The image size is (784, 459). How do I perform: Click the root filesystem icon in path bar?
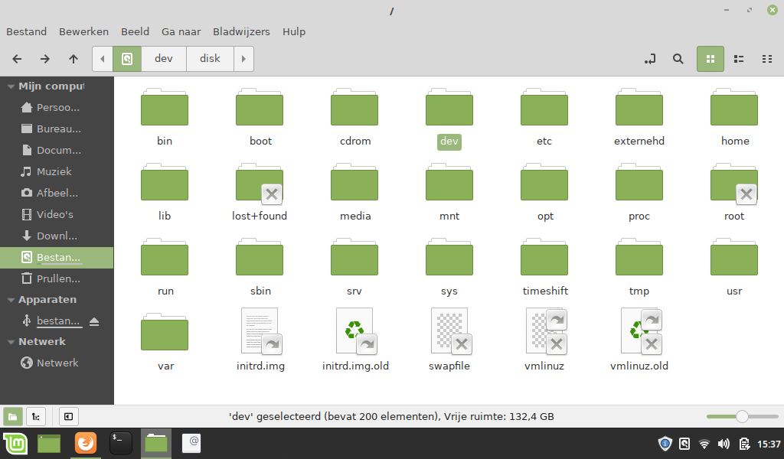point(127,59)
